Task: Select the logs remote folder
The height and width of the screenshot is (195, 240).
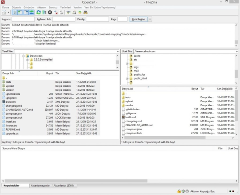Action: [136, 67]
